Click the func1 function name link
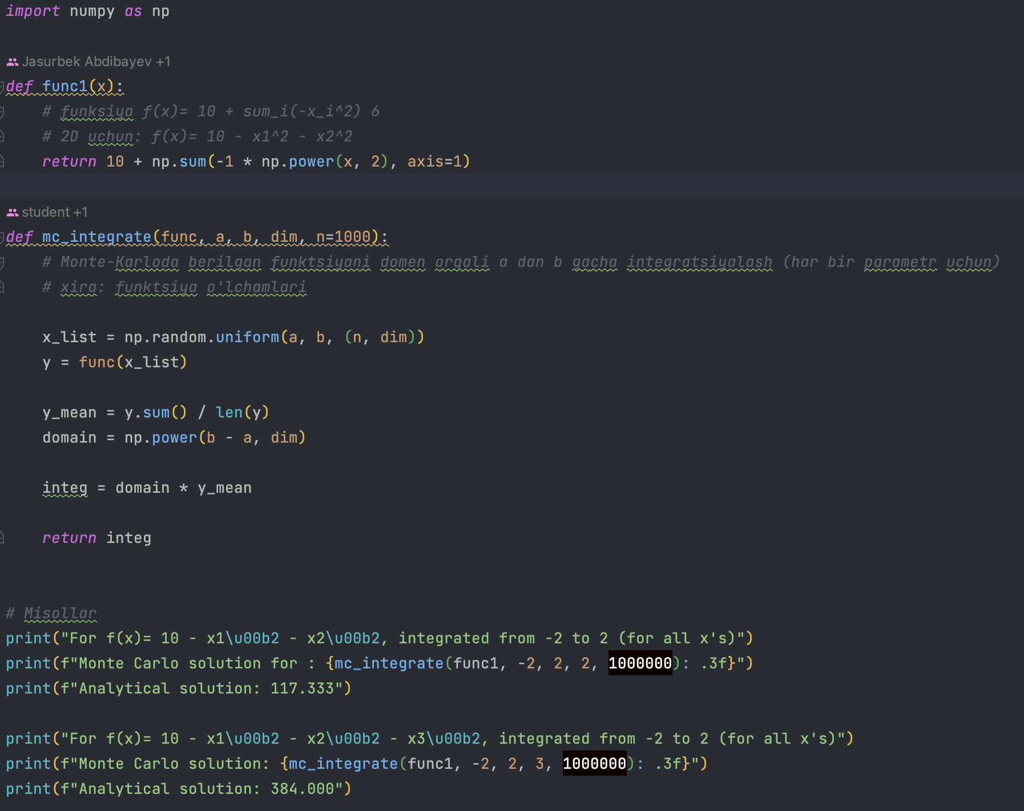1024x811 pixels. point(66,86)
